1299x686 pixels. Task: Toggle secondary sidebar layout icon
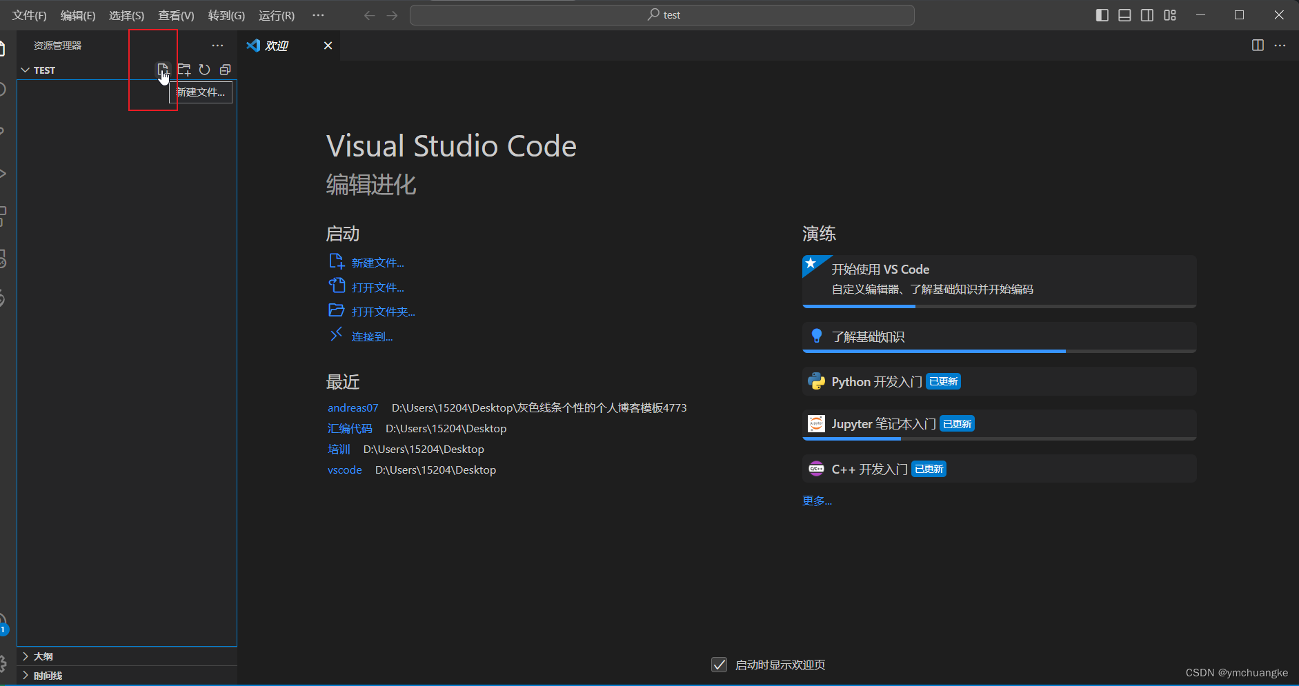[1147, 15]
